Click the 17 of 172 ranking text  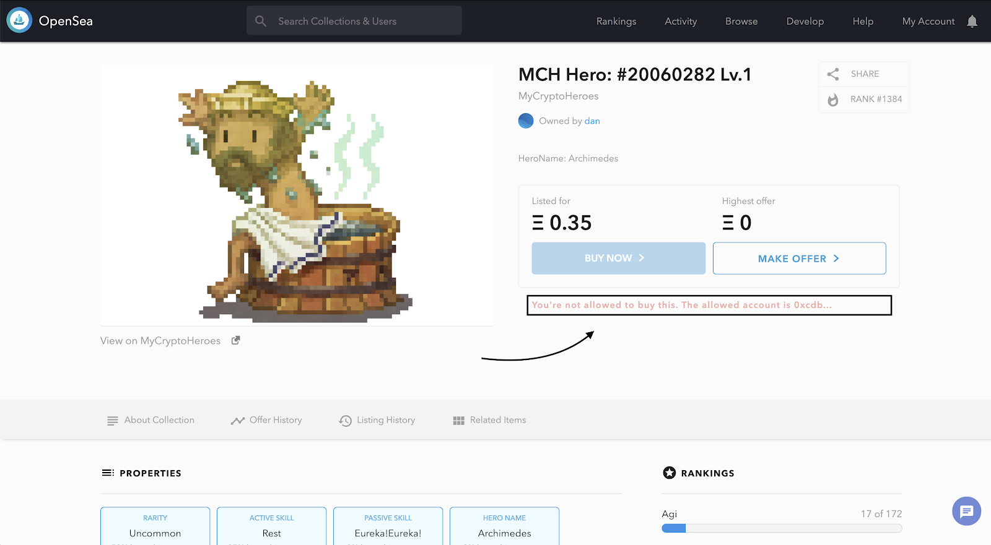point(881,513)
